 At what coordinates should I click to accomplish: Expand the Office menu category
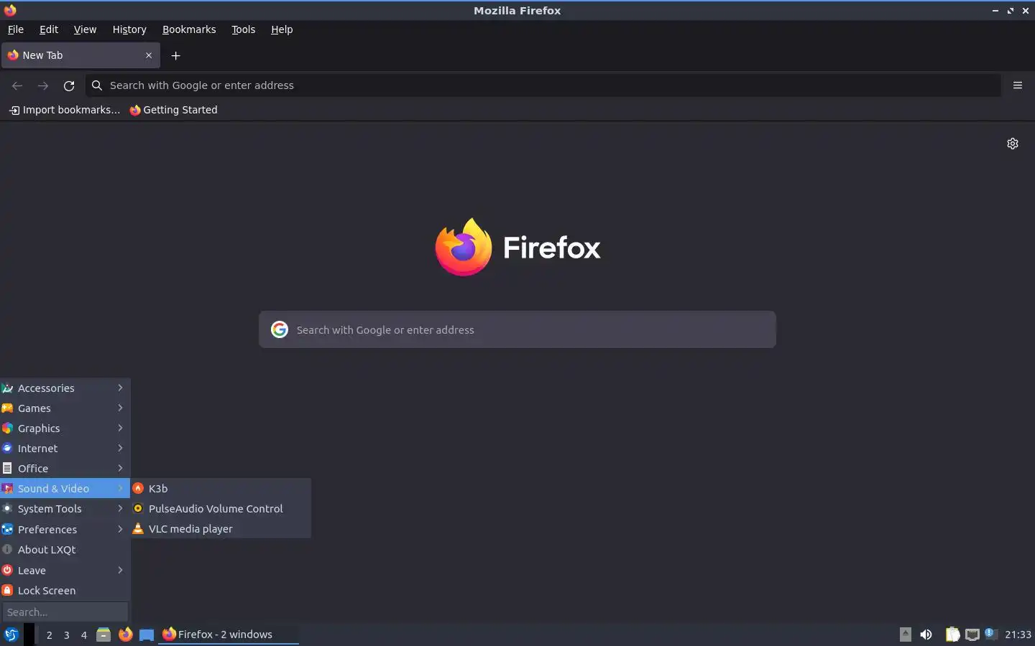[x=65, y=468]
